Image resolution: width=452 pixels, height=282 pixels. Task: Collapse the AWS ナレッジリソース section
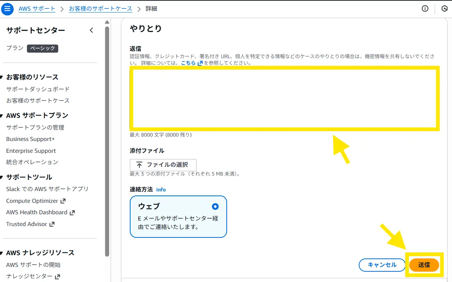[x=2, y=253]
